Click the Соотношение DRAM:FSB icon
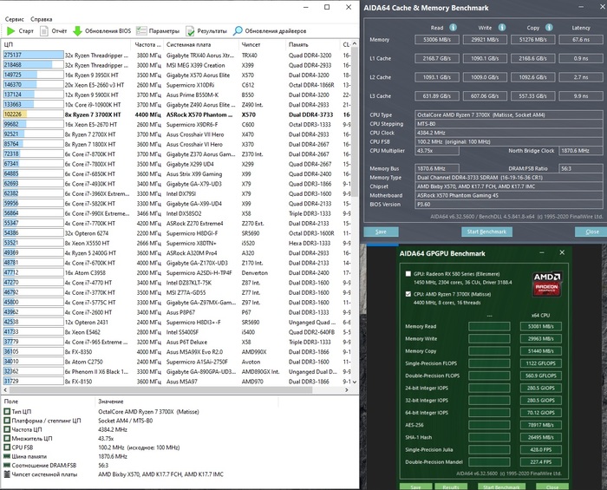This screenshot has width=607, height=490. [x=7, y=465]
